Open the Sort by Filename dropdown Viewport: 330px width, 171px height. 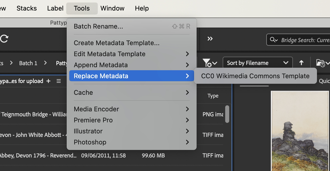258,63
